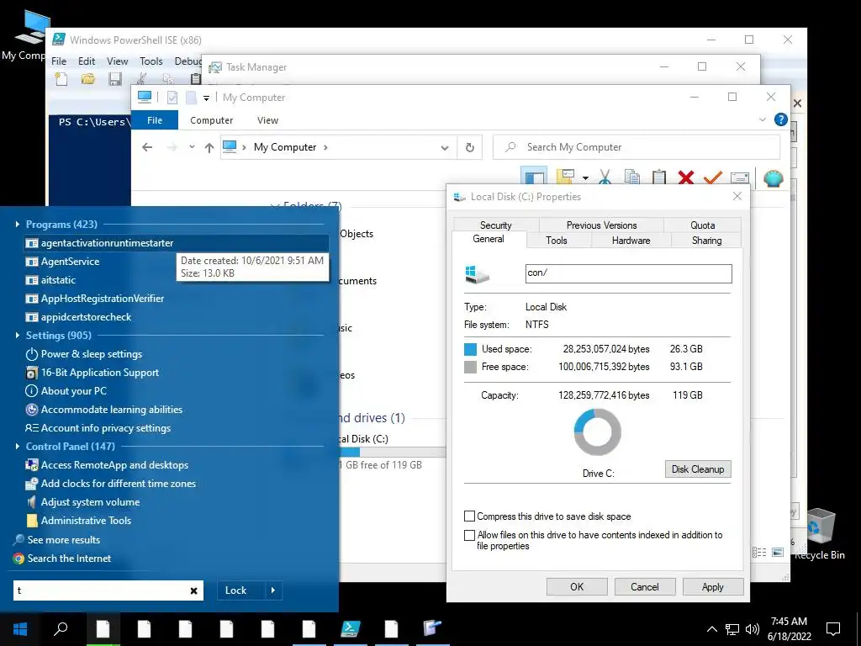Switch to the Quota tab
This screenshot has width=861, height=646.
(x=702, y=225)
